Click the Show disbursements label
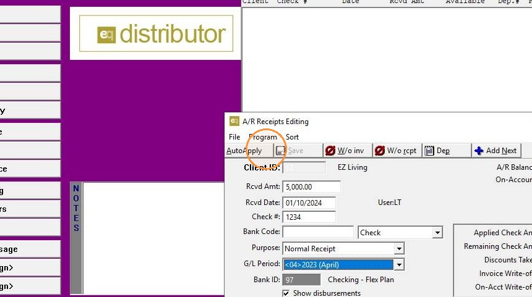Viewport: 532px width, 297px height. click(327, 293)
